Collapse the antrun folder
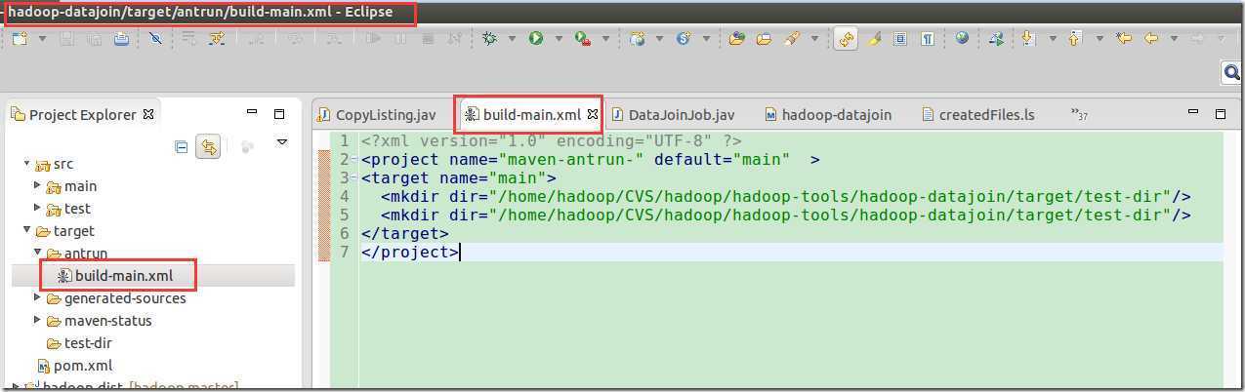The height and width of the screenshot is (392, 1245). [x=38, y=254]
